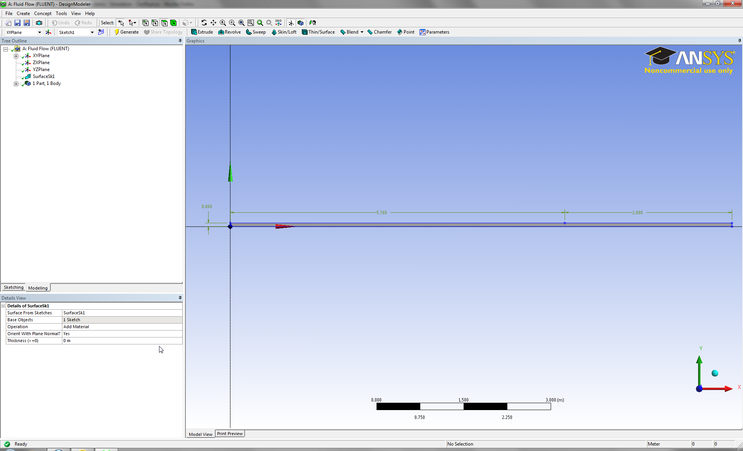This screenshot has width=743, height=451.
Task: Select YZPlane in the tree outline
Action: (41, 70)
